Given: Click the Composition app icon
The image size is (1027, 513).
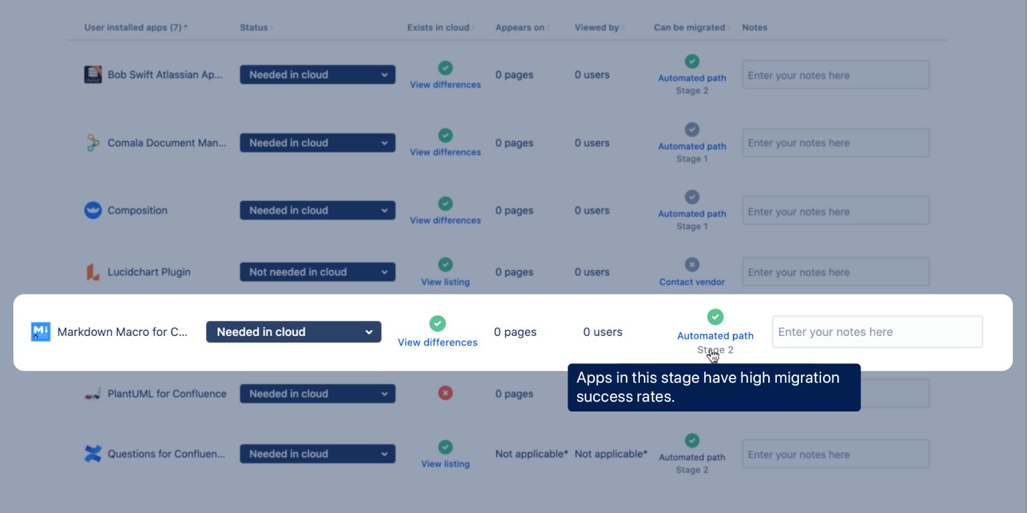Looking at the screenshot, I should (94, 210).
